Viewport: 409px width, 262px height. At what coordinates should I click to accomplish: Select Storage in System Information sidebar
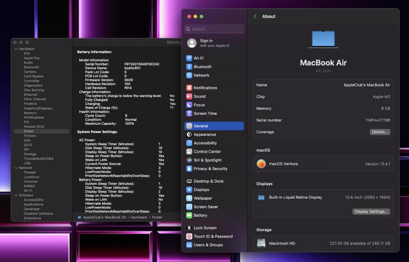[30, 154]
